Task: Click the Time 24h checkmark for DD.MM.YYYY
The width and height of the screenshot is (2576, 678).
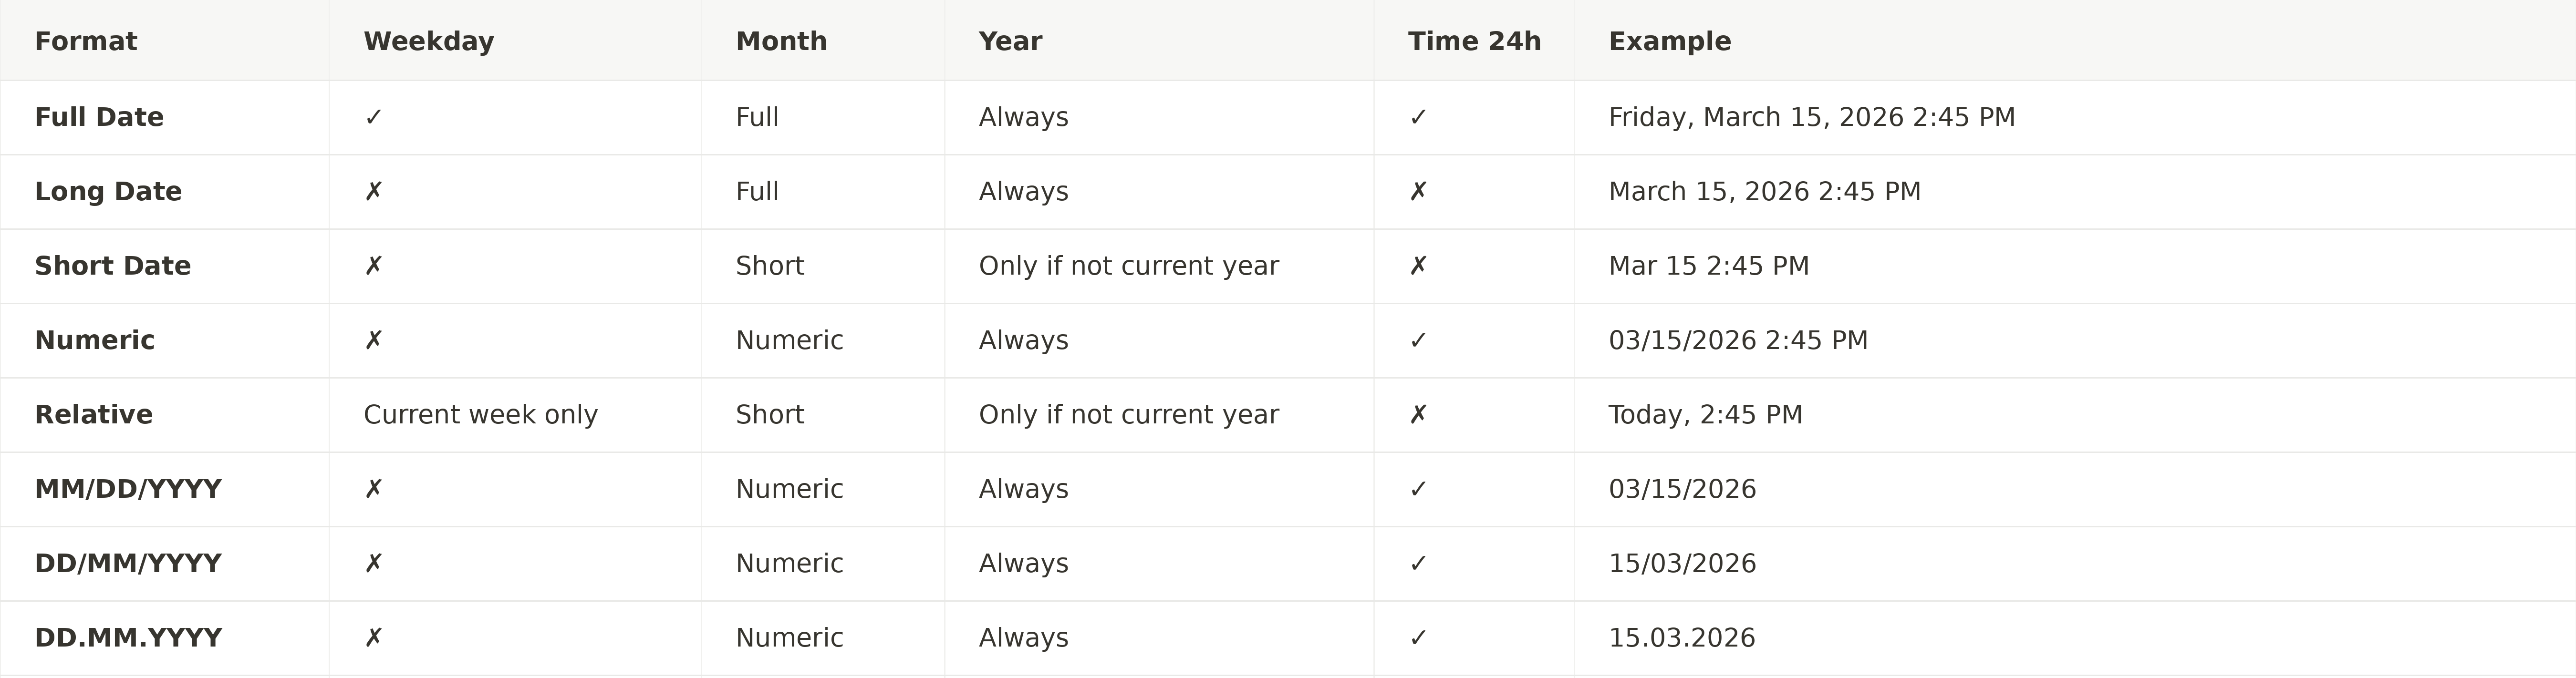Action: click(x=1418, y=637)
